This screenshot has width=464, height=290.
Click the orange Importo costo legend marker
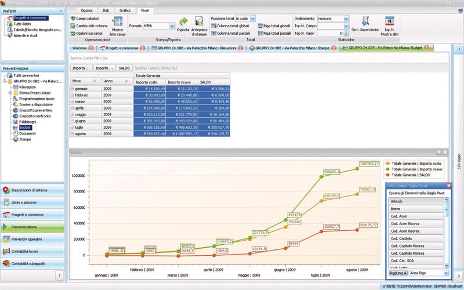pos(388,164)
